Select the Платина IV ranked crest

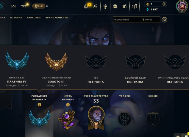[17, 61]
